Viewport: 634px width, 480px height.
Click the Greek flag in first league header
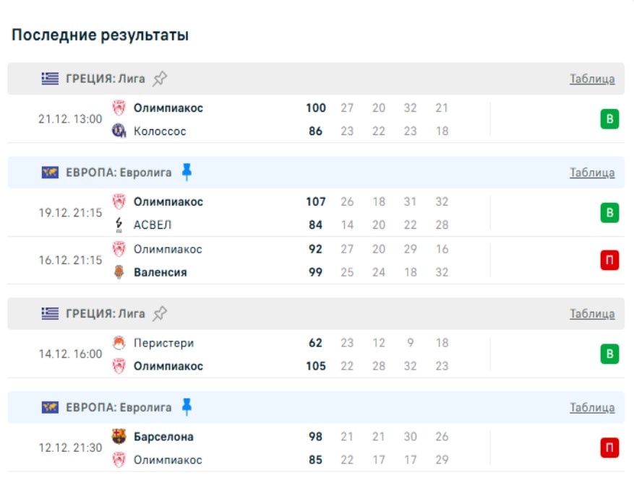point(50,79)
